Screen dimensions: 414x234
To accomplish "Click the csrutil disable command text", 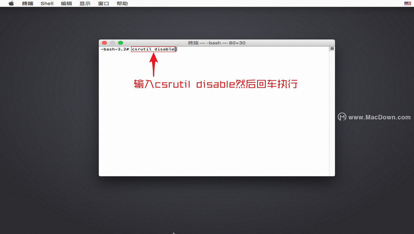I will point(153,49).
